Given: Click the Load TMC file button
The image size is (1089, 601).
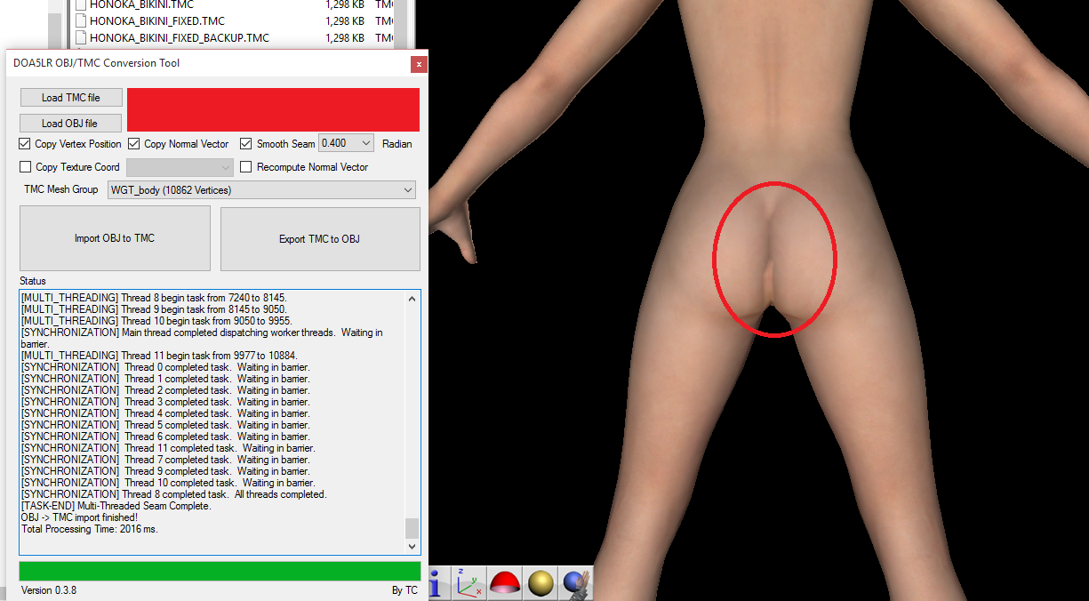Looking at the screenshot, I should click(x=71, y=98).
